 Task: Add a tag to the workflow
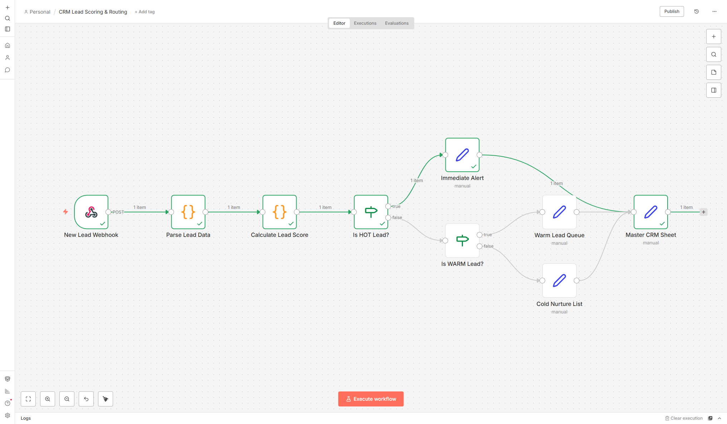pyautogui.click(x=145, y=11)
